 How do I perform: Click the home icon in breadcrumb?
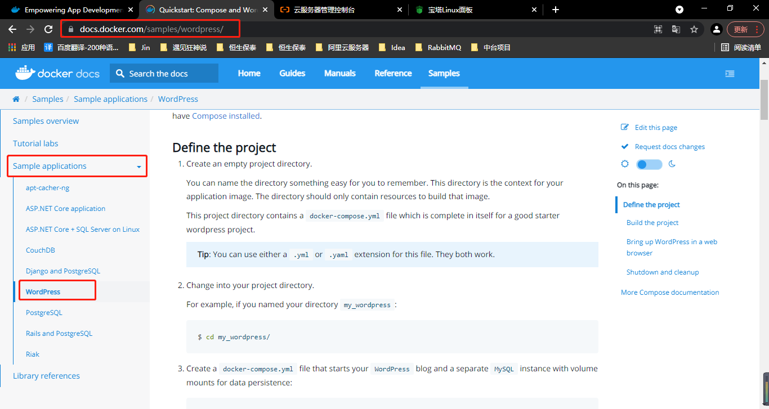[x=16, y=99]
